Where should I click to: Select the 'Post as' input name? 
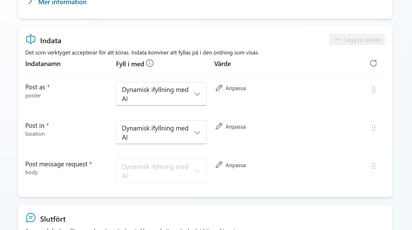tap(35, 87)
